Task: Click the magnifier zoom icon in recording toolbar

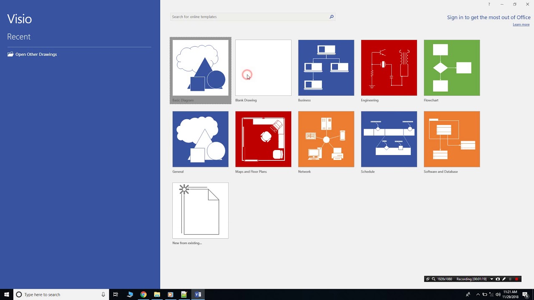Action: pyautogui.click(x=433, y=279)
